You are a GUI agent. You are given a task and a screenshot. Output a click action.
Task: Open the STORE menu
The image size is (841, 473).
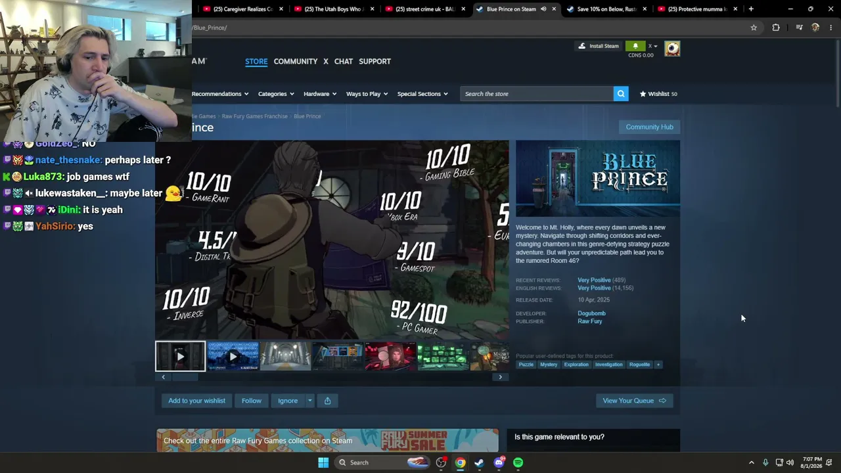pyautogui.click(x=256, y=61)
